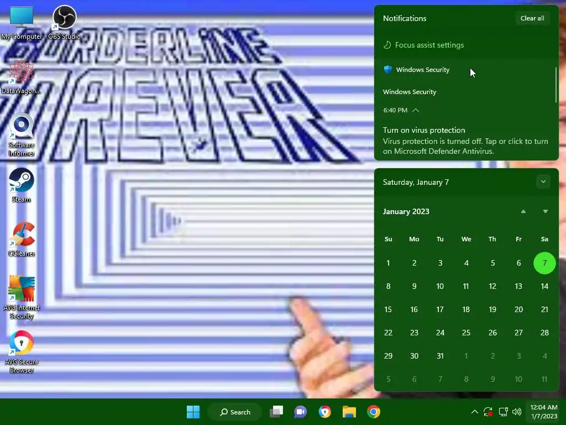Select January 18 in the calendar
The width and height of the screenshot is (566, 425).
[466, 309]
